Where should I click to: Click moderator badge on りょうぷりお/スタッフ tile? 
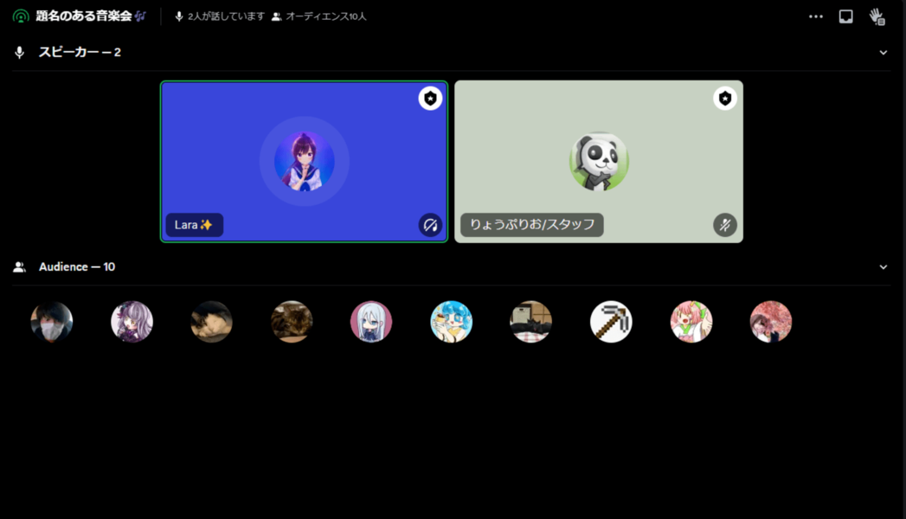tap(725, 99)
